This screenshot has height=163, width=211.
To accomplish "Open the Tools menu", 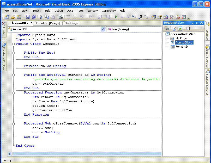I will pyautogui.click(x=80, y=11).
